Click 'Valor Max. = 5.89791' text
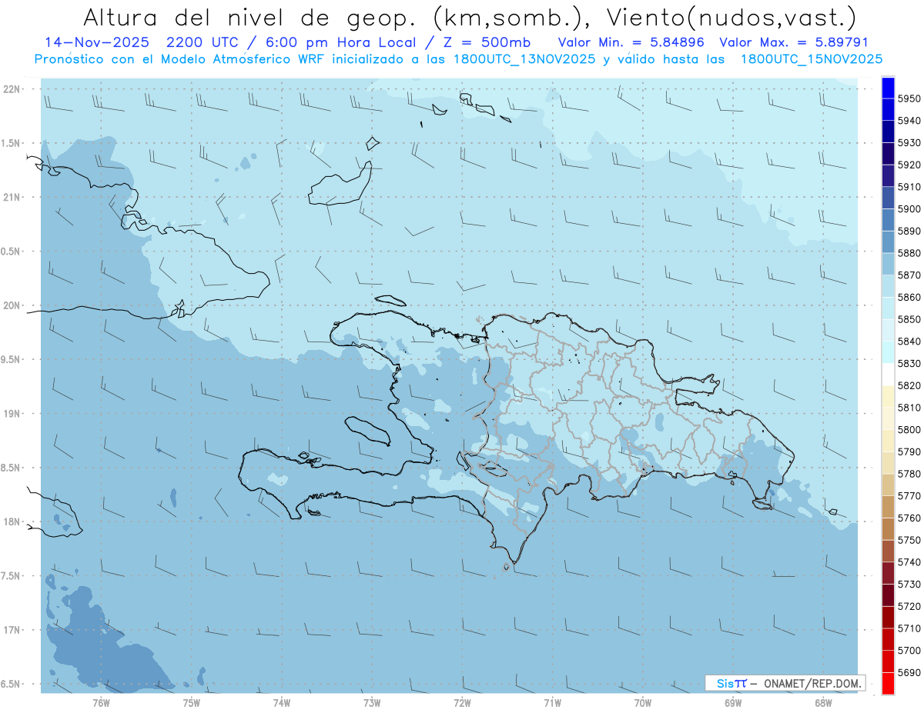924x713 pixels. [x=793, y=42]
